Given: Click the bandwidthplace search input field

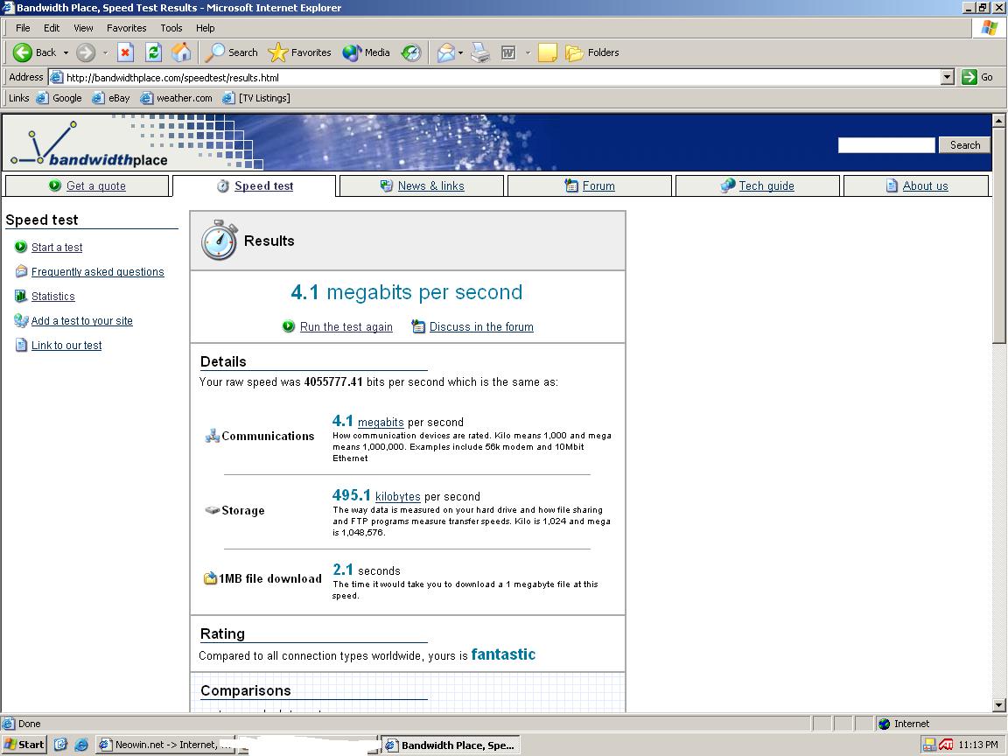Looking at the screenshot, I should (885, 145).
